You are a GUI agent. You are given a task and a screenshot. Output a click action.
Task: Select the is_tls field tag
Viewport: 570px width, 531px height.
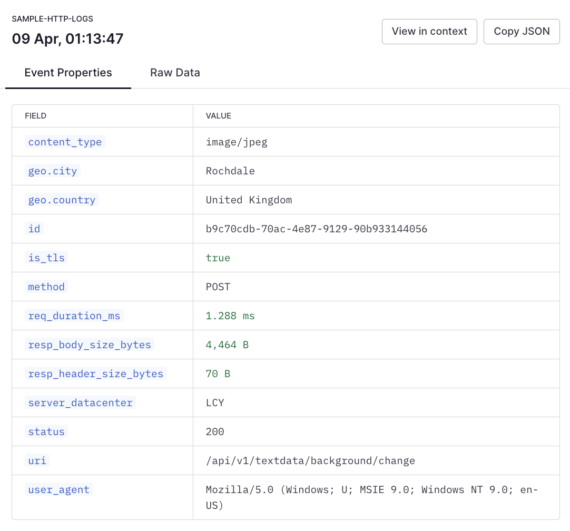coord(46,258)
